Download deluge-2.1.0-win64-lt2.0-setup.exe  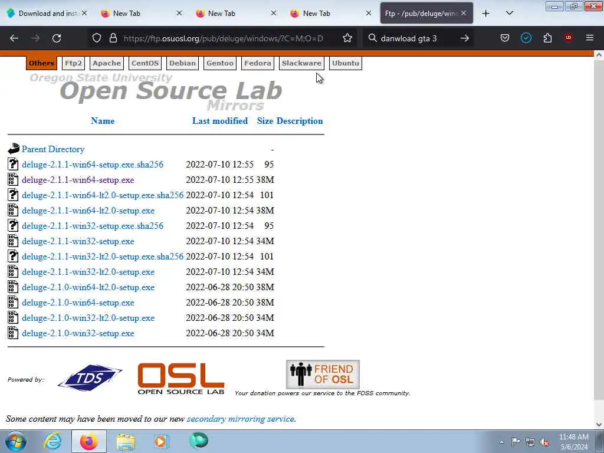(88, 287)
